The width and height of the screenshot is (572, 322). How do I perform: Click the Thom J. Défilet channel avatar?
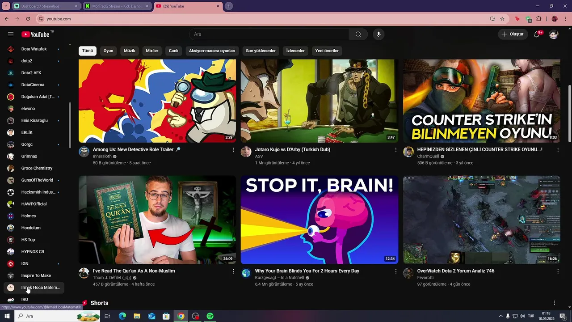84,273
